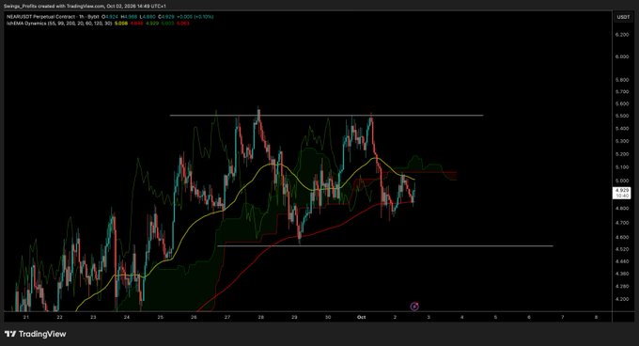Click date 21 on the time axis
The width and height of the screenshot is (639, 346).
pos(26,317)
